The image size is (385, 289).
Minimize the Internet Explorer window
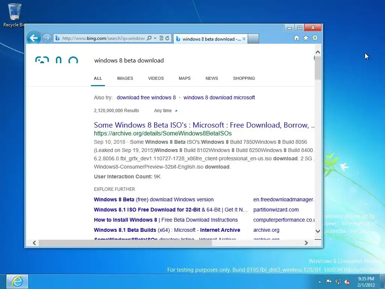pyautogui.click(x=290, y=27)
